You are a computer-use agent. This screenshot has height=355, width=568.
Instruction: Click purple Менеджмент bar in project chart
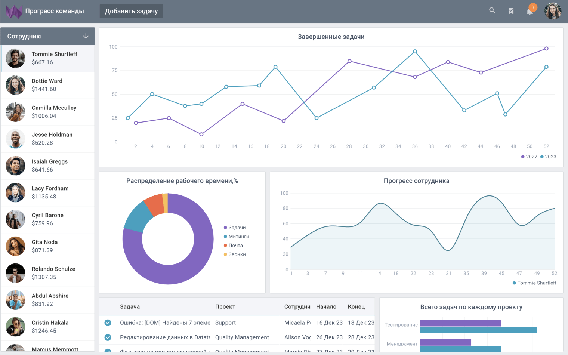[445, 342]
